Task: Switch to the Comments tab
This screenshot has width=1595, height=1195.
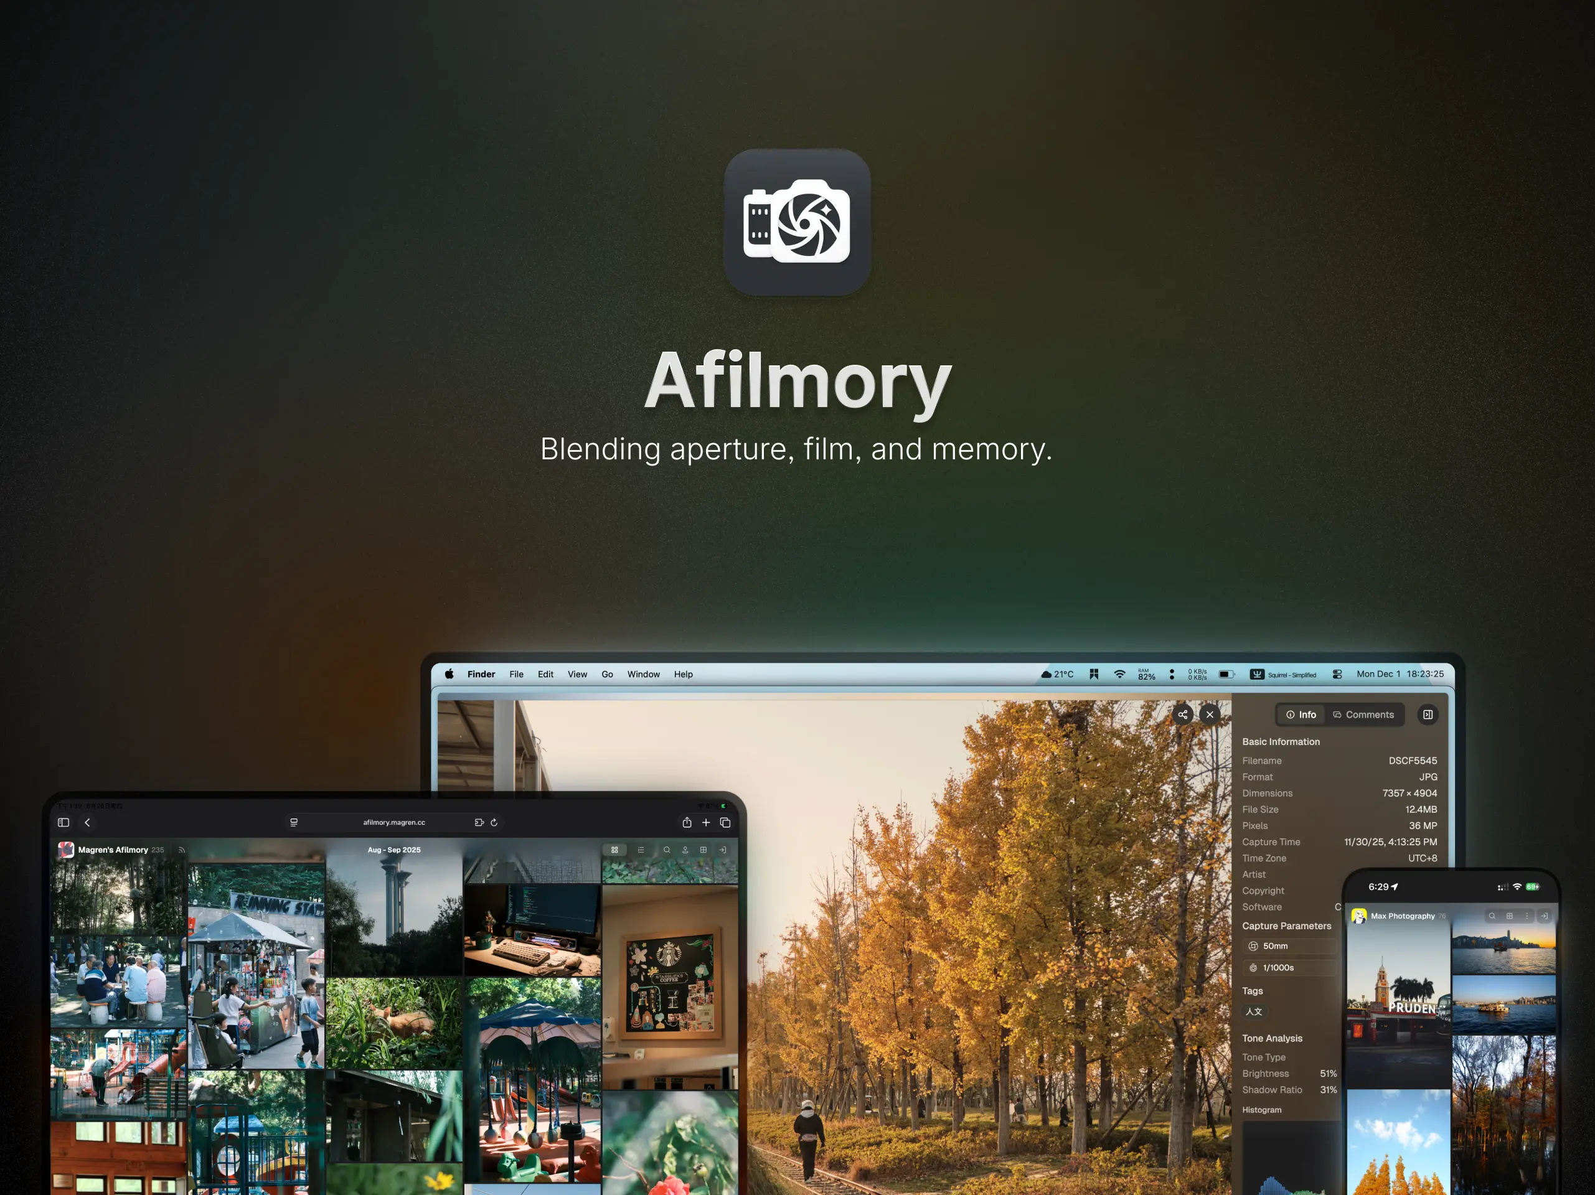Action: point(1363,715)
